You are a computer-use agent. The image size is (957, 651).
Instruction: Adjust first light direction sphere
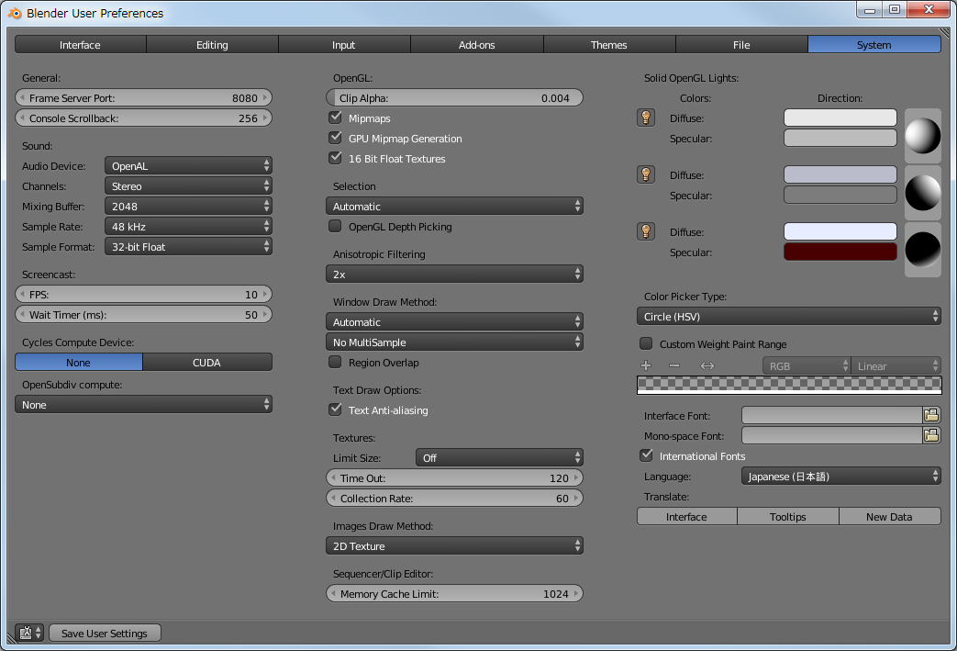[x=923, y=136]
